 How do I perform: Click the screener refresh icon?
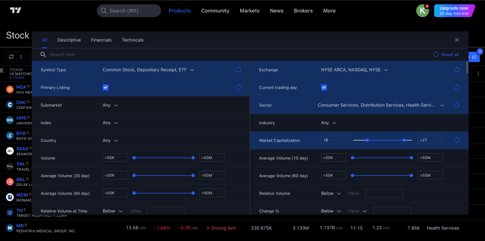(11, 57)
